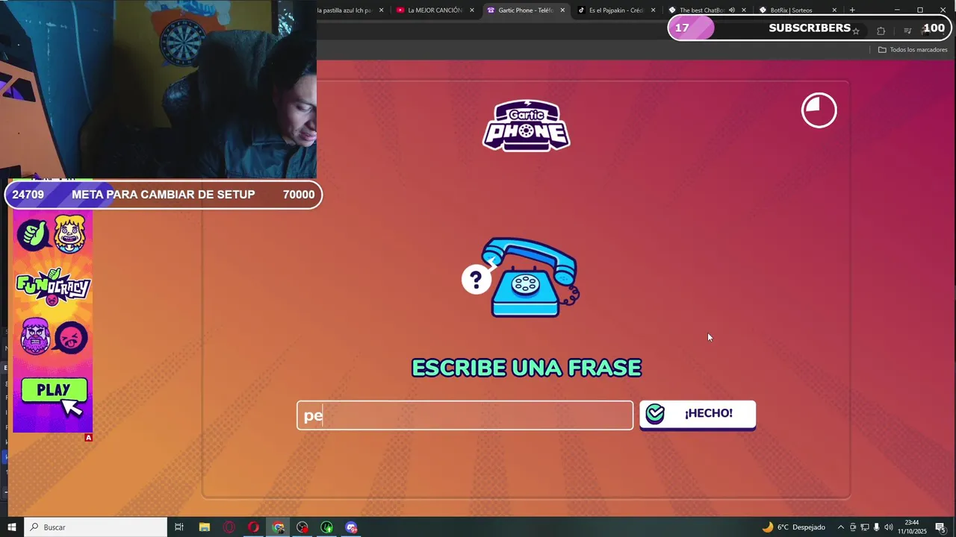Click angry red emoji face in ad

coord(71,339)
